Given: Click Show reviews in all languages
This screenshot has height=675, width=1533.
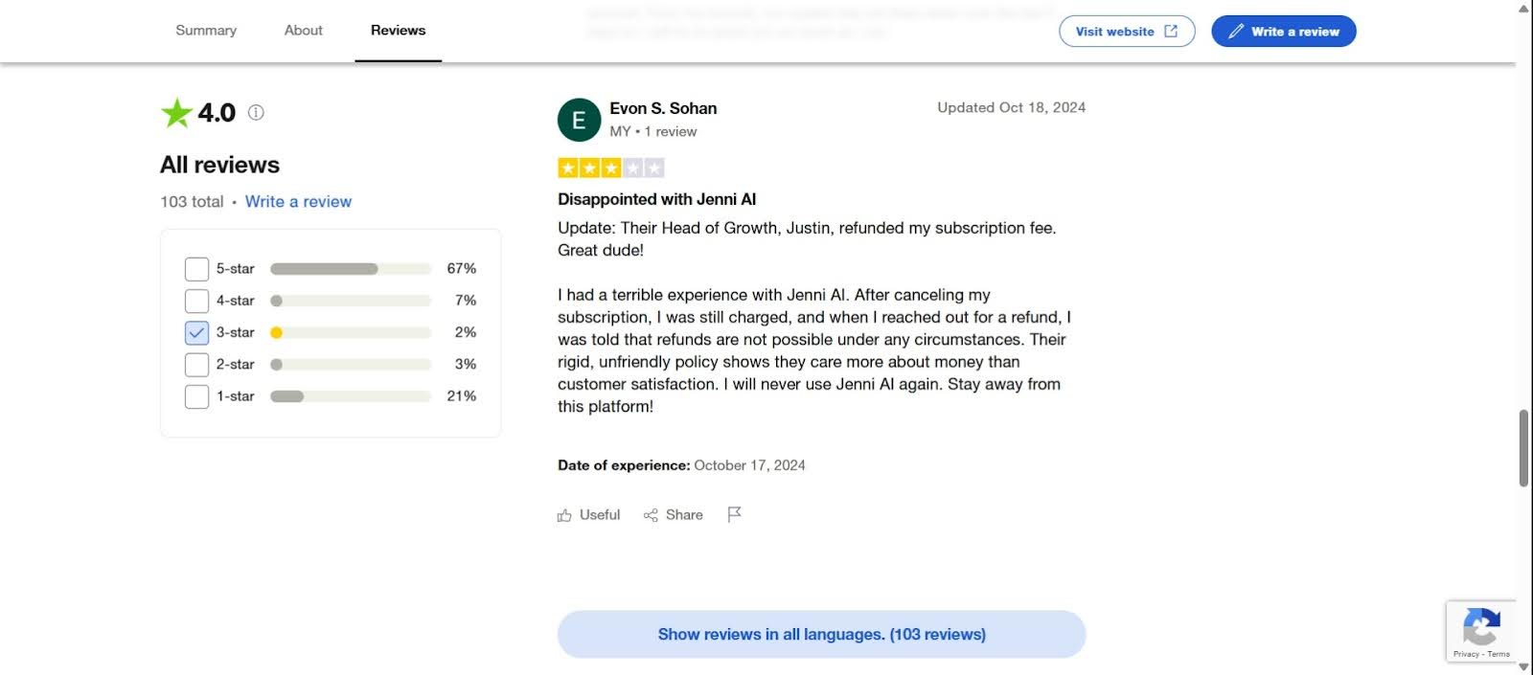Looking at the screenshot, I should click(x=821, y=634).
